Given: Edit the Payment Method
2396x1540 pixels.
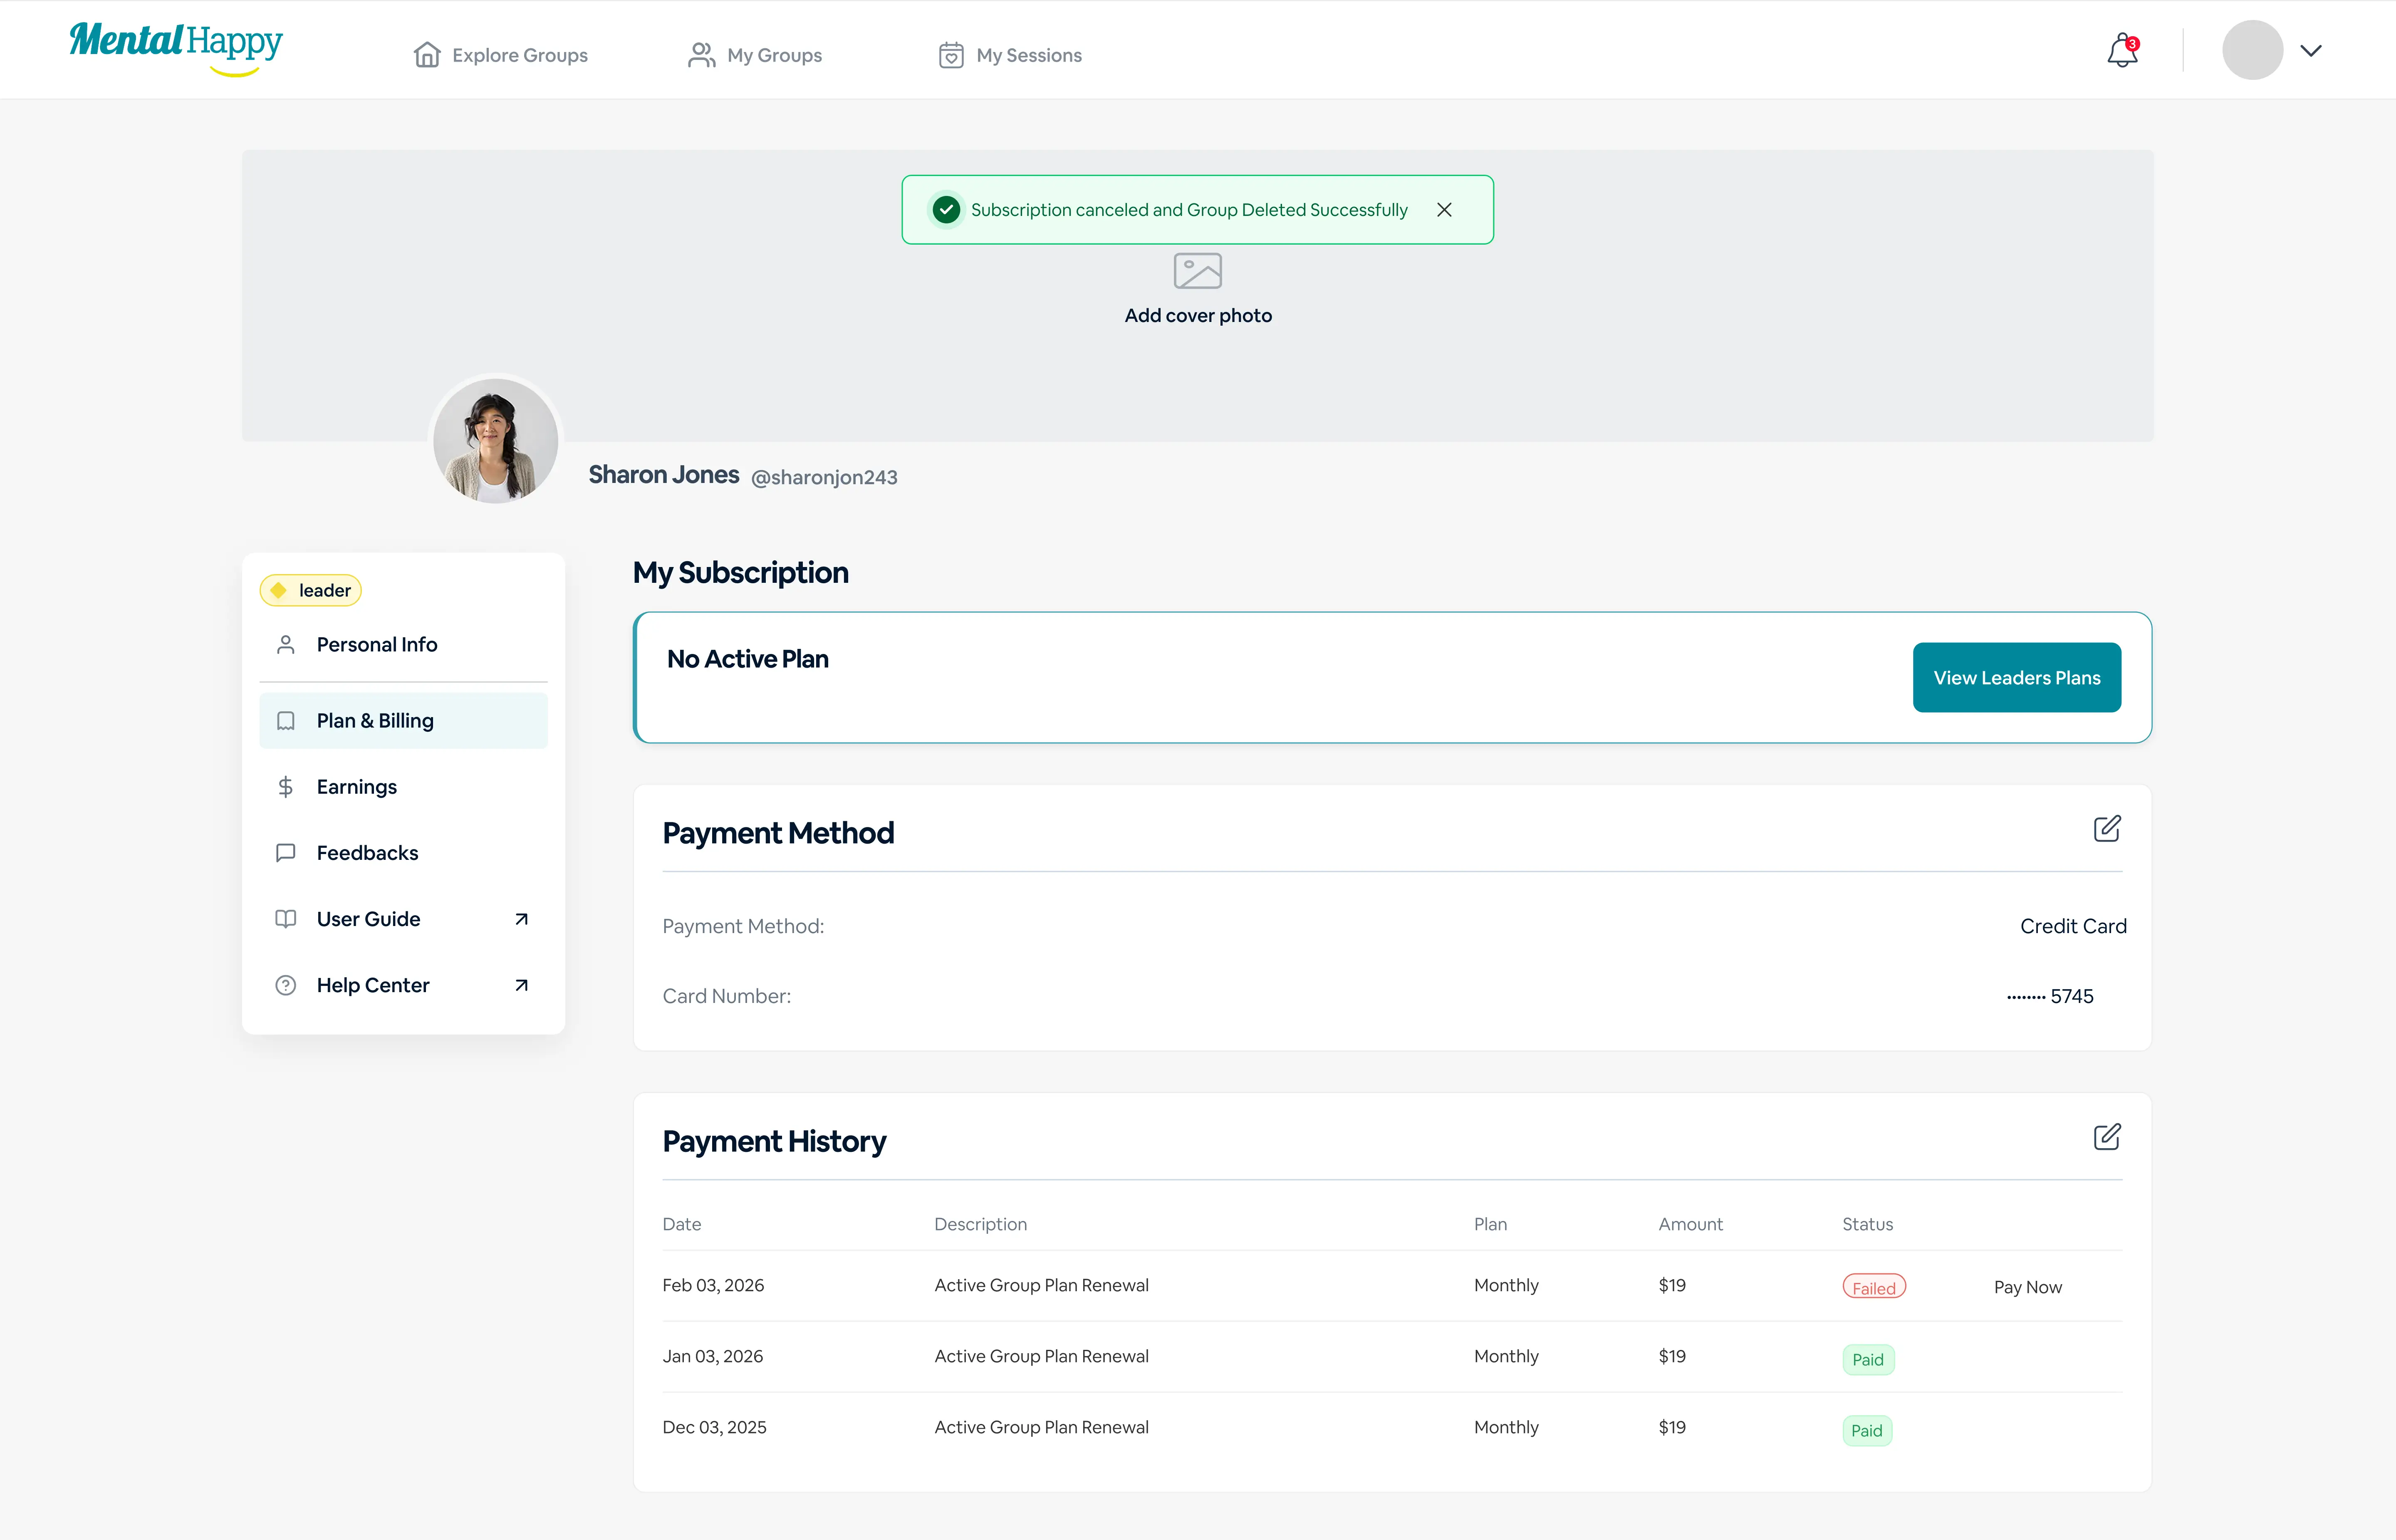Looking at the screenshot, I should 2107,829.
